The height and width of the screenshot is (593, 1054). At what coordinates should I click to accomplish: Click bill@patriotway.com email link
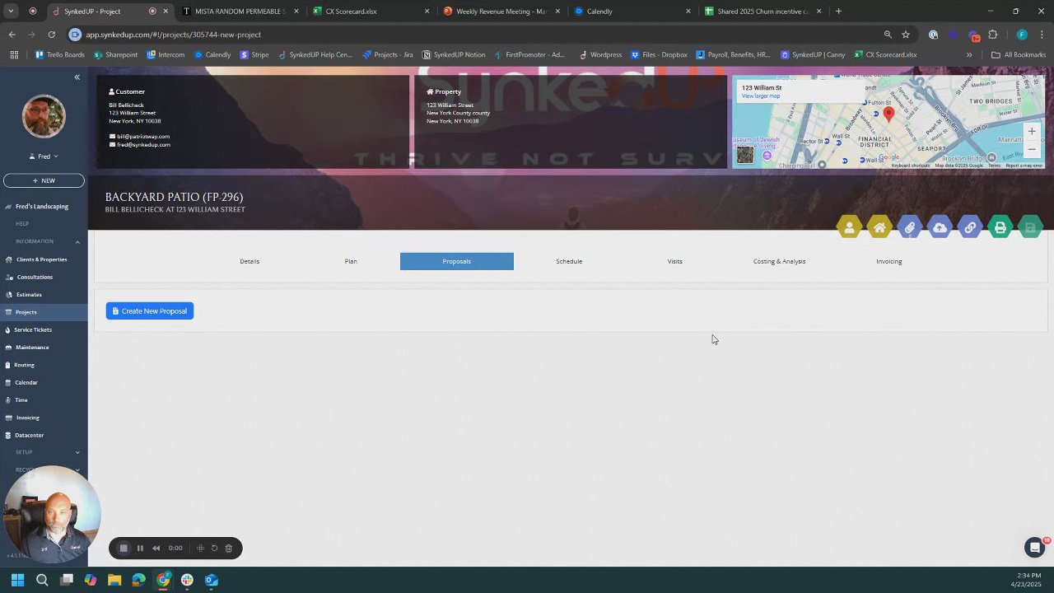coord(143,137)
